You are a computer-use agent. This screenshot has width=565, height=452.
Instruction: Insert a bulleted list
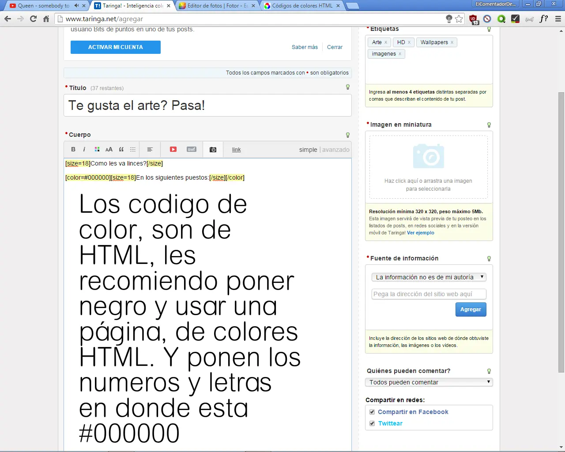133,149
